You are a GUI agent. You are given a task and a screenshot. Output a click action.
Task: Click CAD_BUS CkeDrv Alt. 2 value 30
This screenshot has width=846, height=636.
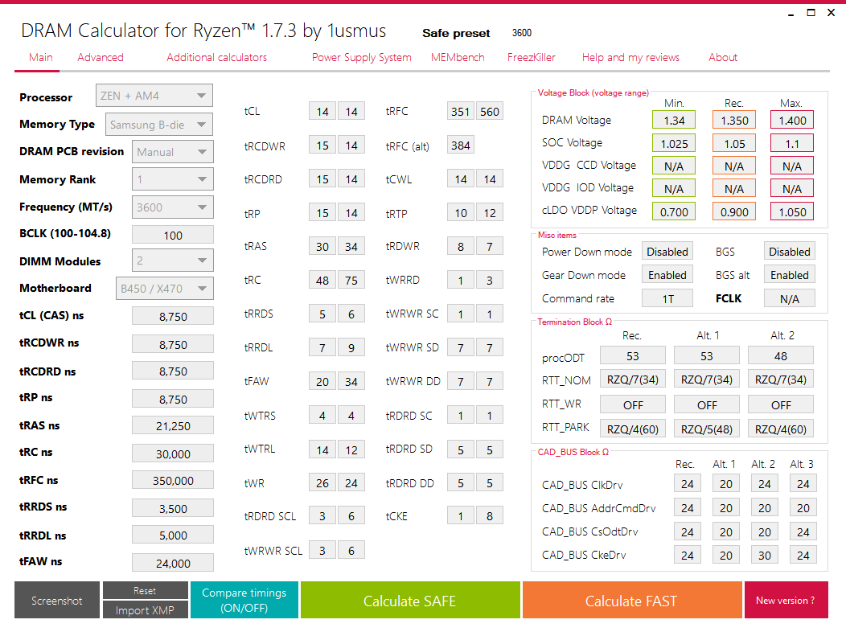(765, 555)
